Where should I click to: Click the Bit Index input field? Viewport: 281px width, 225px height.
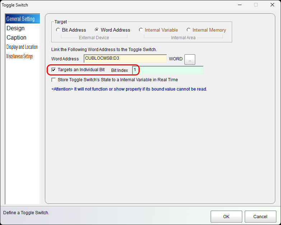167,70
